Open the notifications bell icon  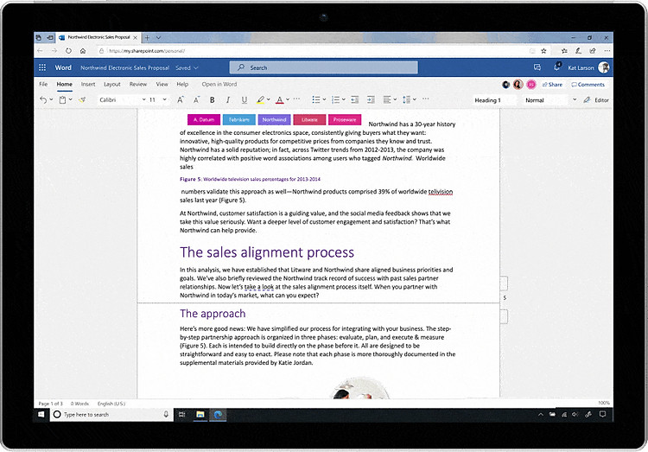557,67
